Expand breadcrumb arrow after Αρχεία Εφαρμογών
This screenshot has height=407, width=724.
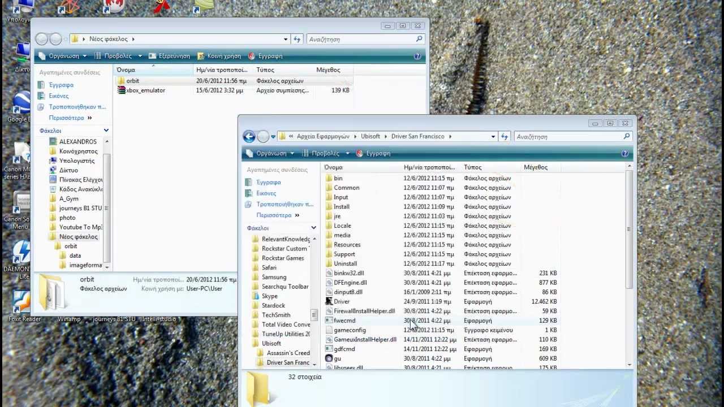click(x=356, y=136)
